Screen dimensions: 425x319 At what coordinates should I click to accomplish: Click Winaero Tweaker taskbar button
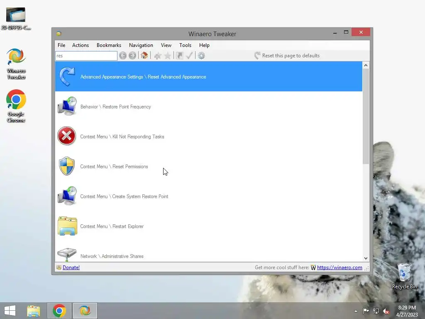click(x=85, y=311)
